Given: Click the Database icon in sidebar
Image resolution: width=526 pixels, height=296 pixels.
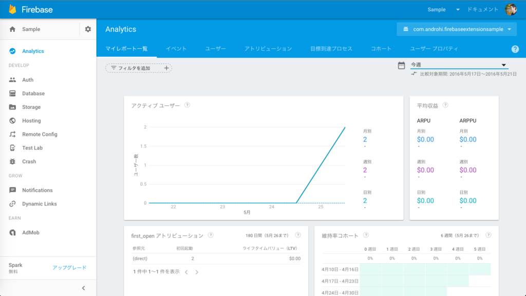Looking at the screenshot, I should [12, 94].
